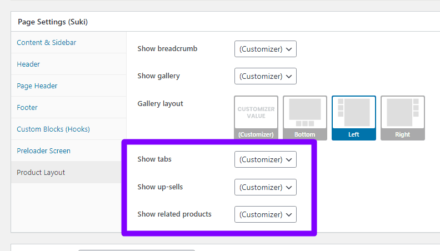This screenshot has height=251, width=440.
Task: Select the Customizer value gallery layout
Action: 256,118
